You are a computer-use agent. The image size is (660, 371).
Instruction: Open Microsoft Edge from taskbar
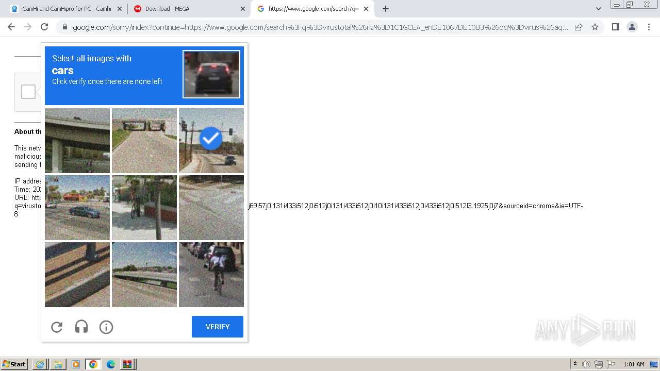(111, 364)
